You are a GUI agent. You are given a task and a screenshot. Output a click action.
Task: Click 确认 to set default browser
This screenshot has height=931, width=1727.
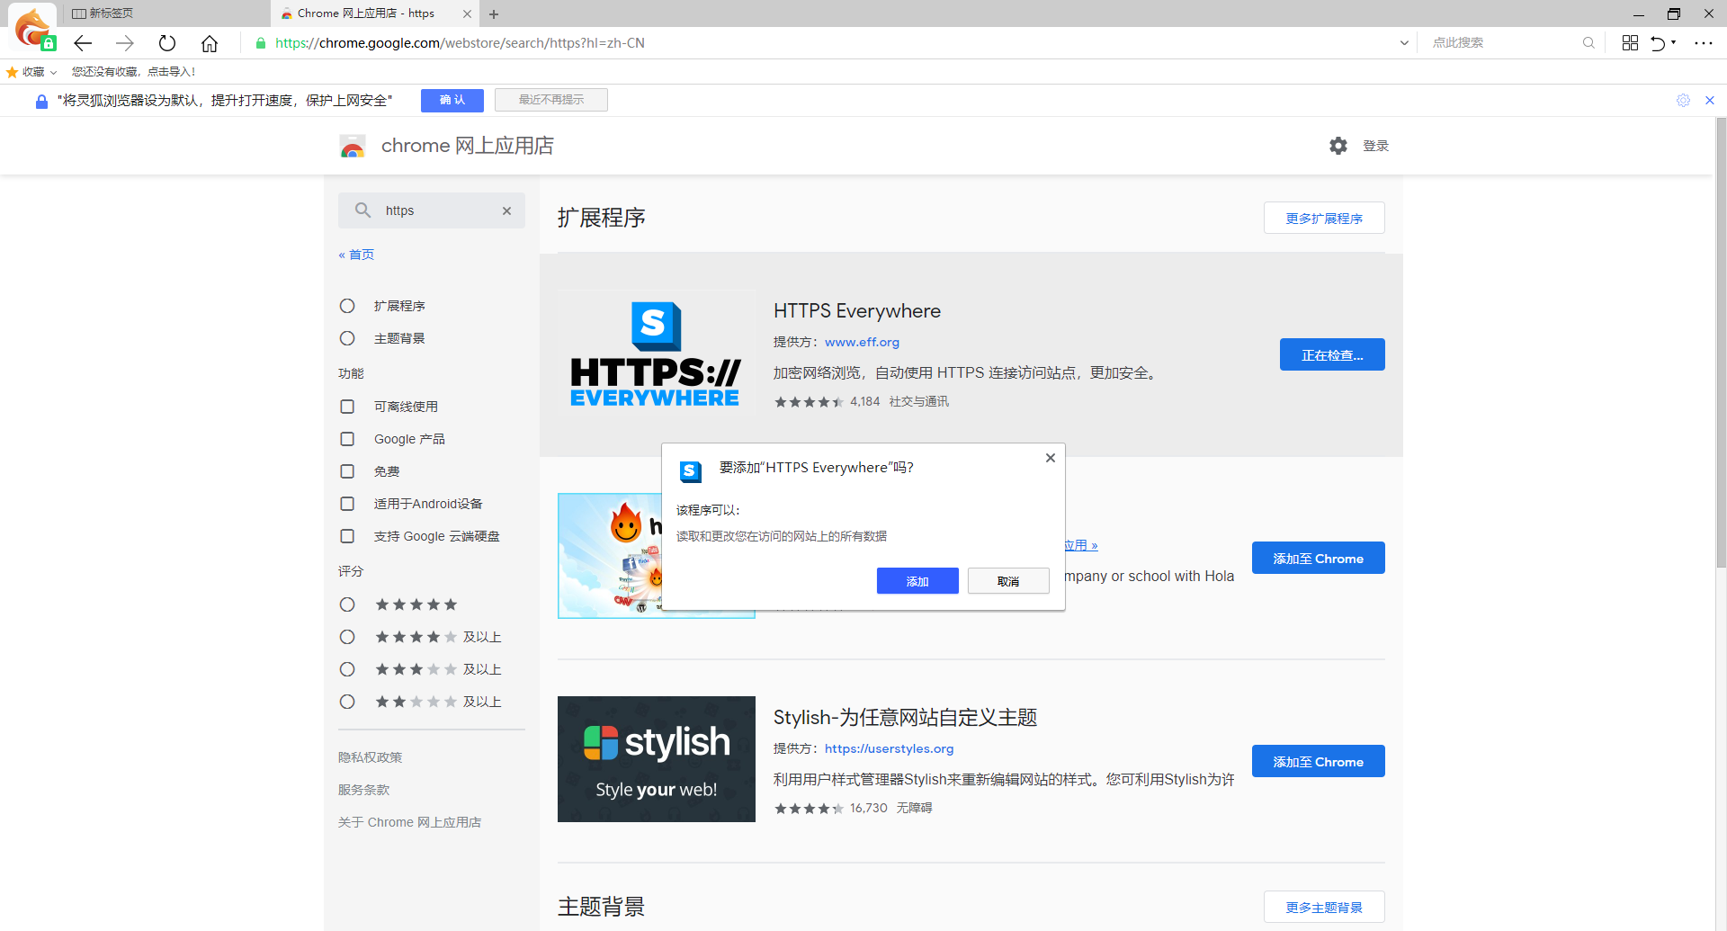coord(452,100)
